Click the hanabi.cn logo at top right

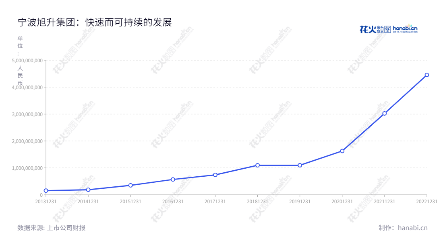click(x=389, y=29)
